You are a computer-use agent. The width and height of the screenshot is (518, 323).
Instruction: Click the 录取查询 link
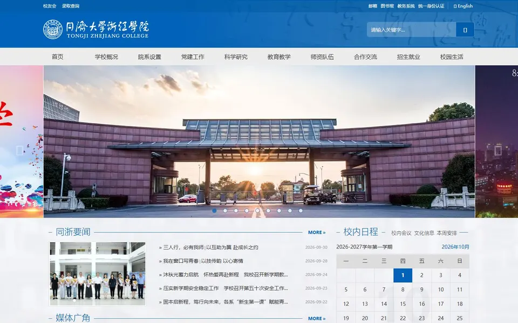coord(71,6)
